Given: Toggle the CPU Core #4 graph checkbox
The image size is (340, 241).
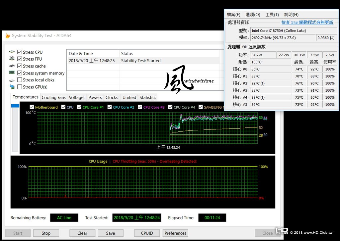Looking at the screenshot, I should point(170,107).
